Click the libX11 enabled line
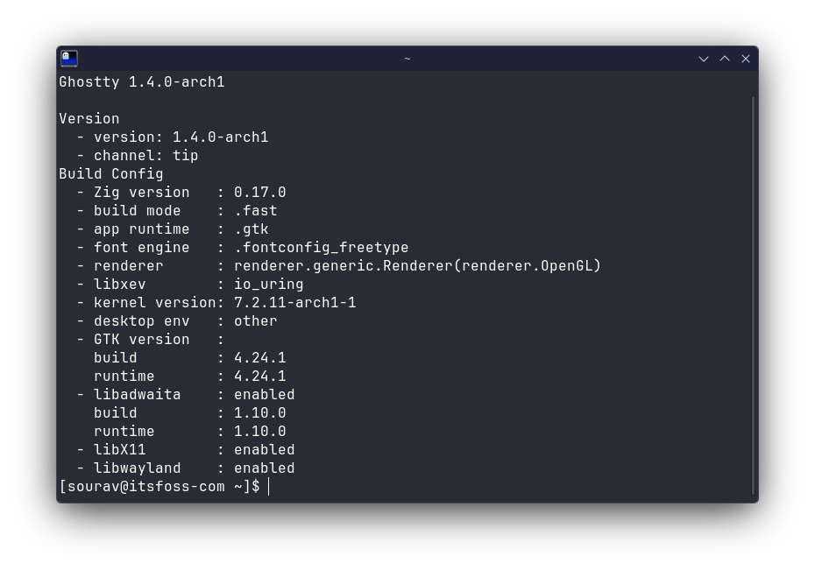This screenshot has width=815, height=570. pyautogui.click(x=186, y=449)
